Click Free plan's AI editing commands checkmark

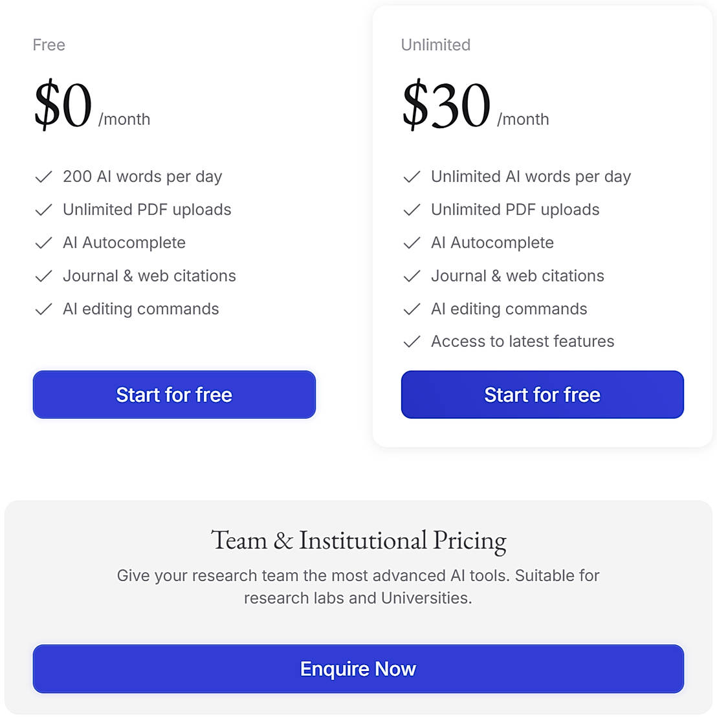point(43,309)
